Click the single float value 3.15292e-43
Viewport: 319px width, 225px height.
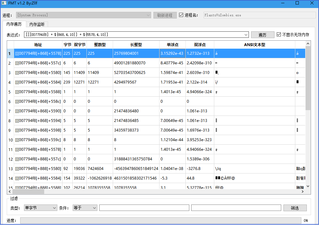pyautogui.click(x=172, y=53)
